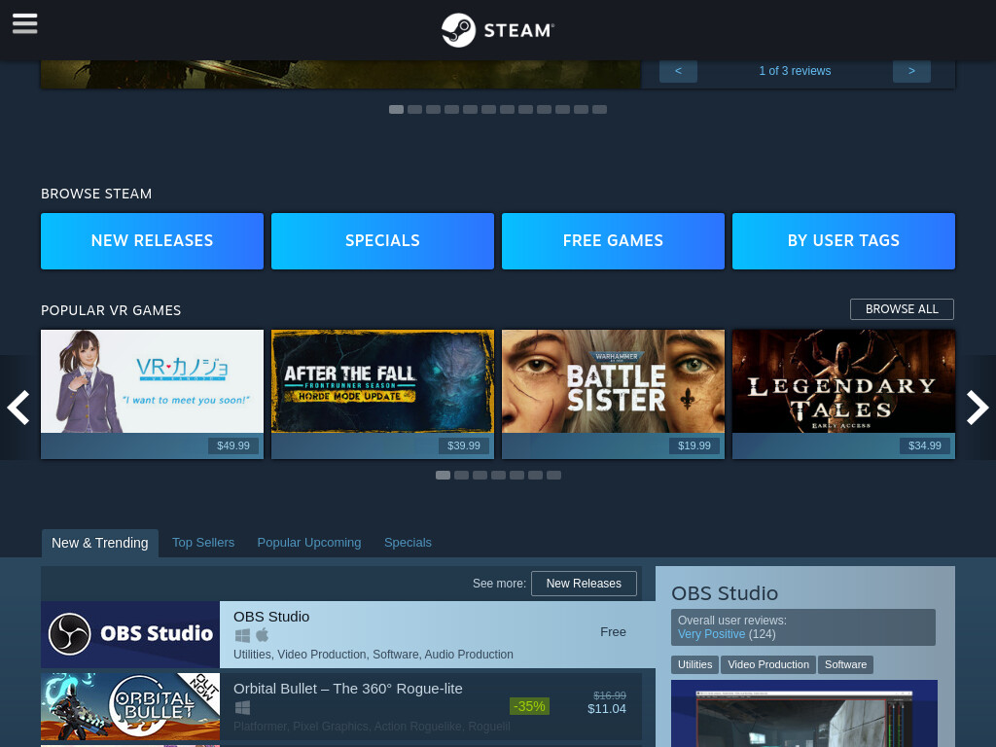The height and width of the screenshot is (747, 996).
Task: Click the Software tag
Action: point(845,664)
